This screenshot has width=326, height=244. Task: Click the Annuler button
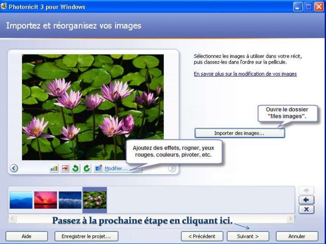[x=297, y=236]
